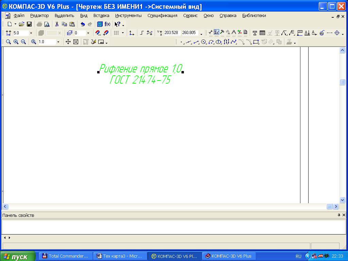Open snap settings magnet icon
The height and width of the screenshot is (261, 348).
[x=98, y=33]
